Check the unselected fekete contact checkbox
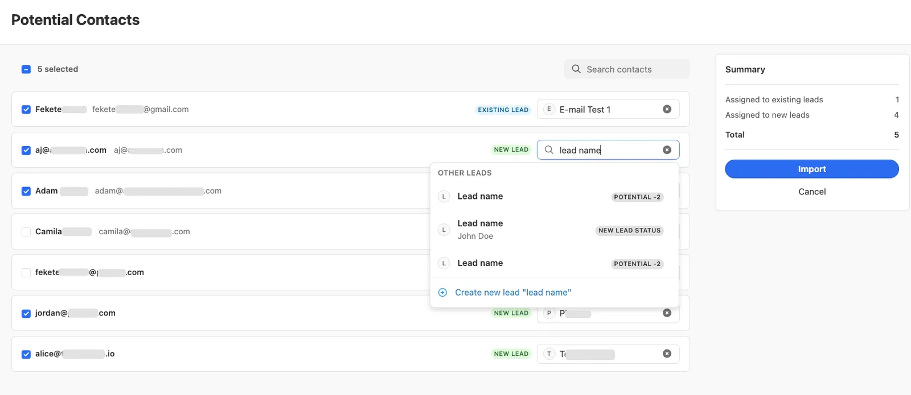The width and height of the screenshot is (911, 395). [26, 273]
